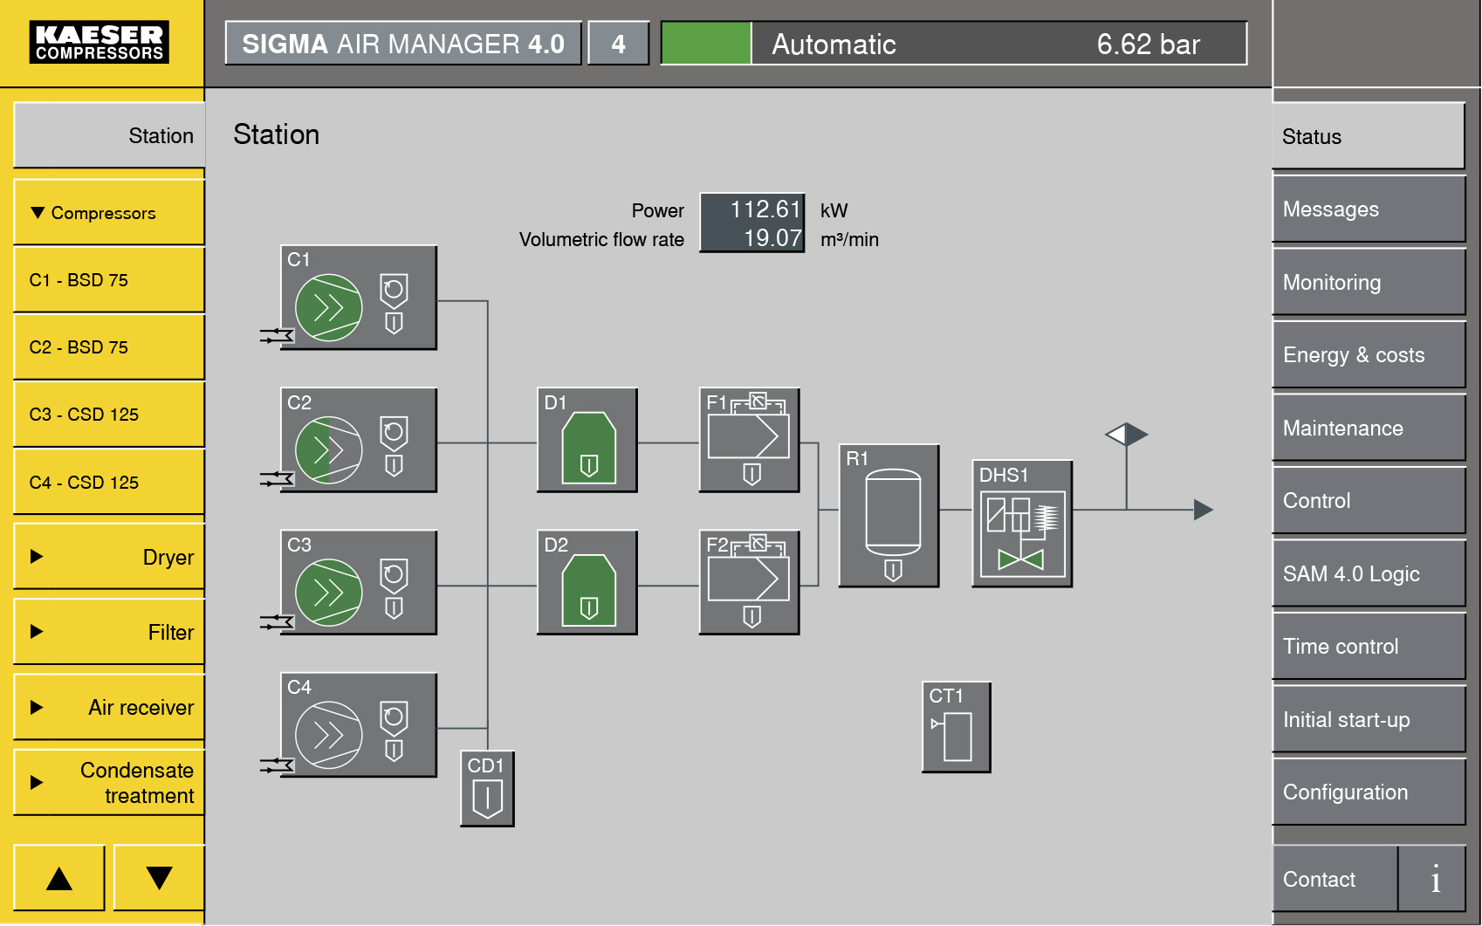Open Initial start-up page
This screenshot has width=1482, height=926.
(1369, 719)
